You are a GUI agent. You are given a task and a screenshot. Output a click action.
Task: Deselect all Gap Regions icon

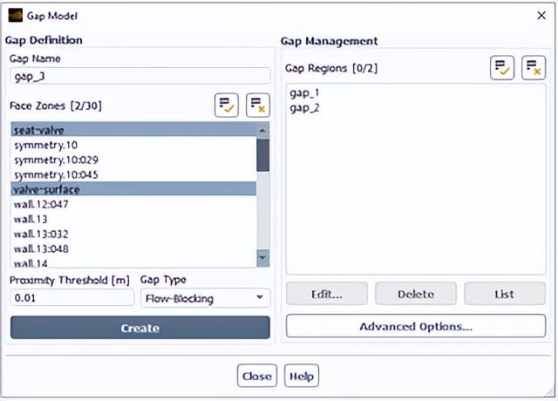click(533, 68)
